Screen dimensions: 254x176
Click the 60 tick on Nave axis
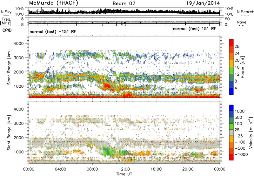pos(227,19)
